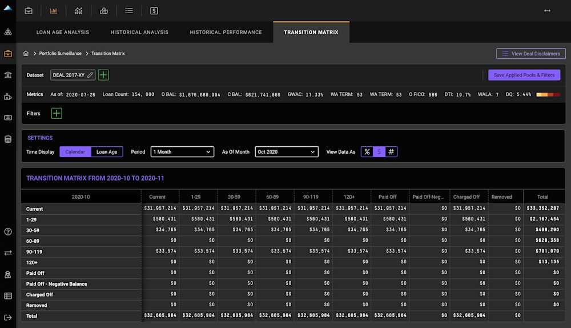The height and width of the screenshot is (328, 571).
Task: Open the list icon in top toolbar
Action: [129, 11]
